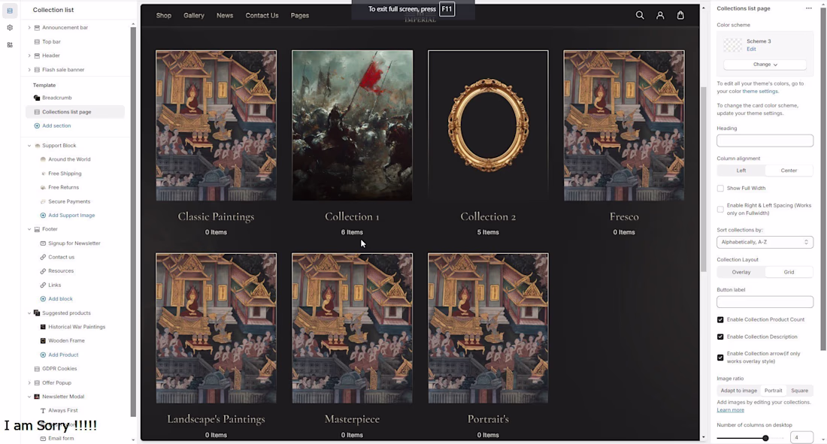Screen dimensions: 827x444
Task: Choose Overlay collection layout
Action: (x=741, y=272)
